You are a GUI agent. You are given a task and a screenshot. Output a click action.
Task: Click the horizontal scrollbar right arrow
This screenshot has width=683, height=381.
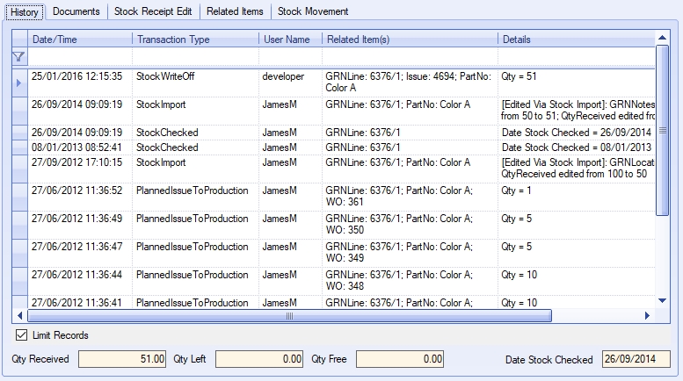(649, 315)
